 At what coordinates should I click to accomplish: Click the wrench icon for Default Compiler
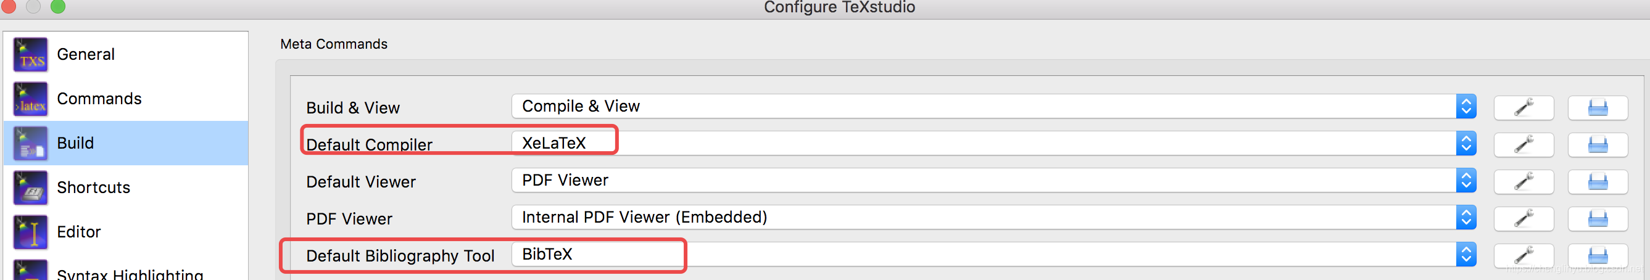(x=1523, y=144)
